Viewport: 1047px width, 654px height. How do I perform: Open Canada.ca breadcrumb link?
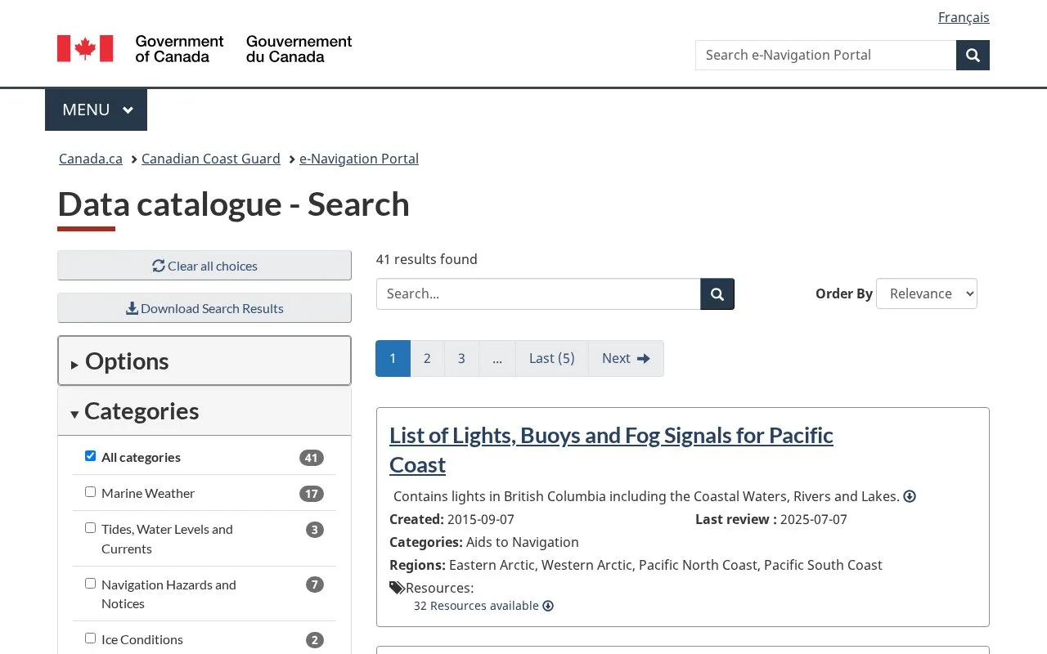91,159
